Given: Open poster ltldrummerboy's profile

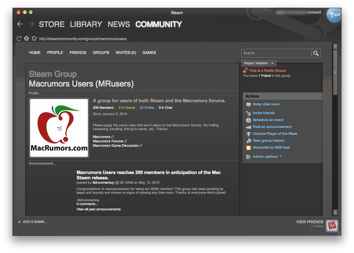Looking at the screenshot, I should click(x=103, y=183).
